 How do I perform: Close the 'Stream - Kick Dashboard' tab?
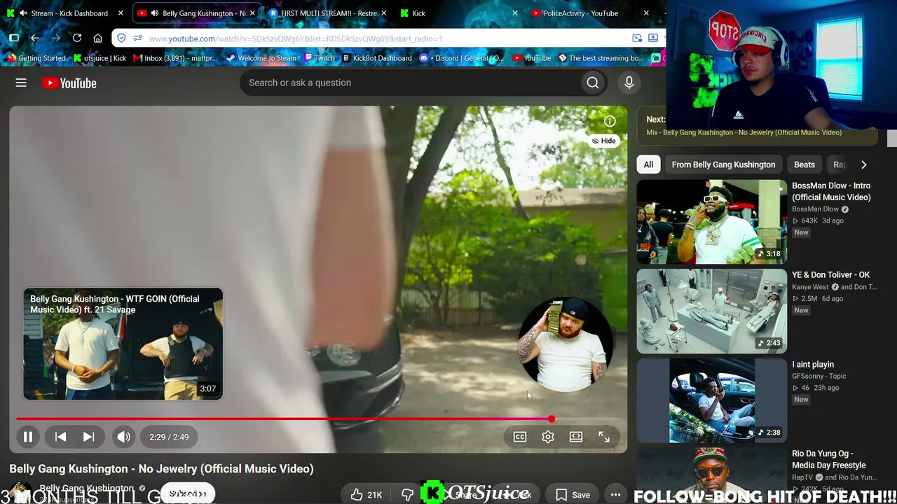click(x=121, y=13)
